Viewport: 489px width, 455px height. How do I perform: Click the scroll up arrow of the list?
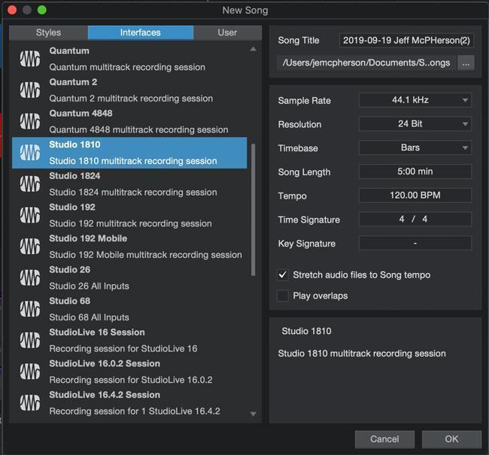(x=254, y=49)
